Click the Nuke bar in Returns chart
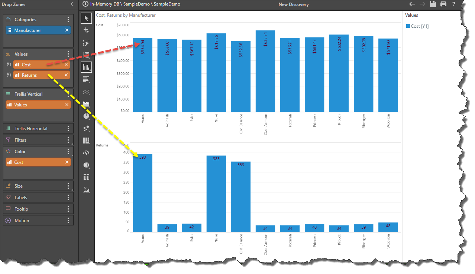The image size is (475, 274). (216, 193)
